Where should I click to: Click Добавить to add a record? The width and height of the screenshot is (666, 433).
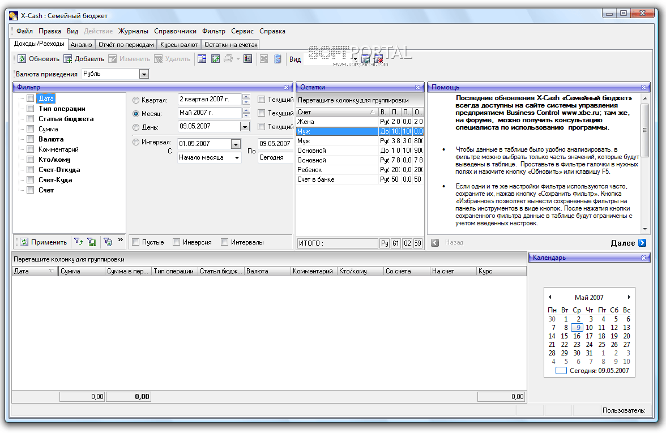coord(83,59)
